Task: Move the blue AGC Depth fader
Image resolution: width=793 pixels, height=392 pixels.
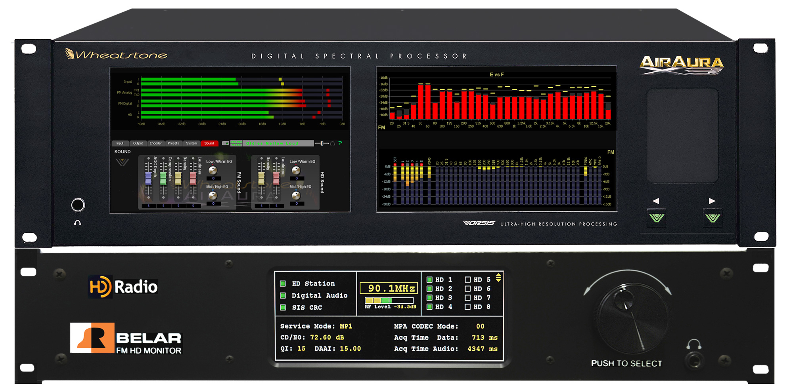Action: [148, 178]
